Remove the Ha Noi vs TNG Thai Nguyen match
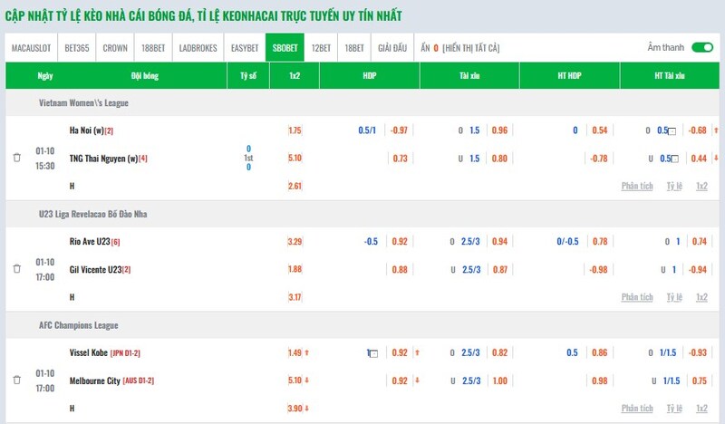725x424 pixels. pyautogui.click(x=16, y=158)
